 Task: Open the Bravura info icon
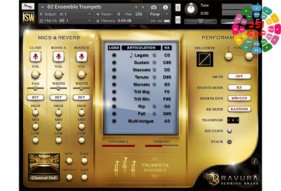pyautogui.click(x=255, y=161)
